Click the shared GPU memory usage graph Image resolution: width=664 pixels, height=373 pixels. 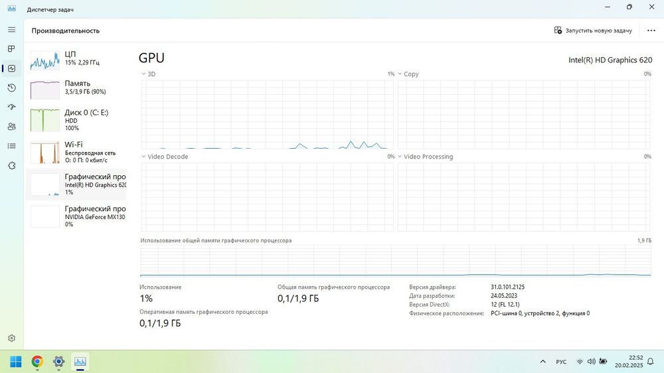[x=396, y=261]
